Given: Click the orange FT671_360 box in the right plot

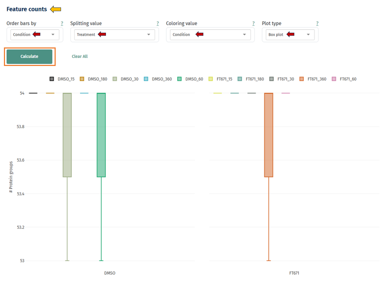Looking at the screenshot, I should point(268,136).
